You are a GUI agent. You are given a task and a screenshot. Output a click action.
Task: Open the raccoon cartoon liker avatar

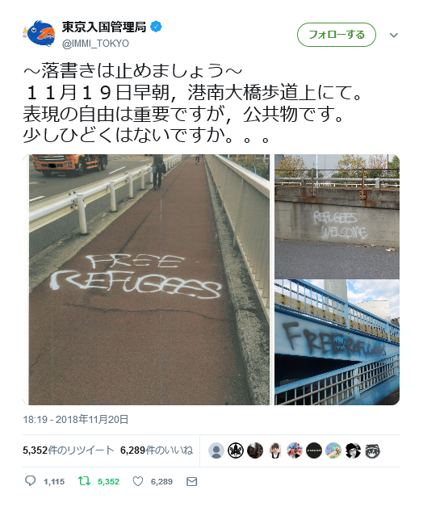coord(372,450)
